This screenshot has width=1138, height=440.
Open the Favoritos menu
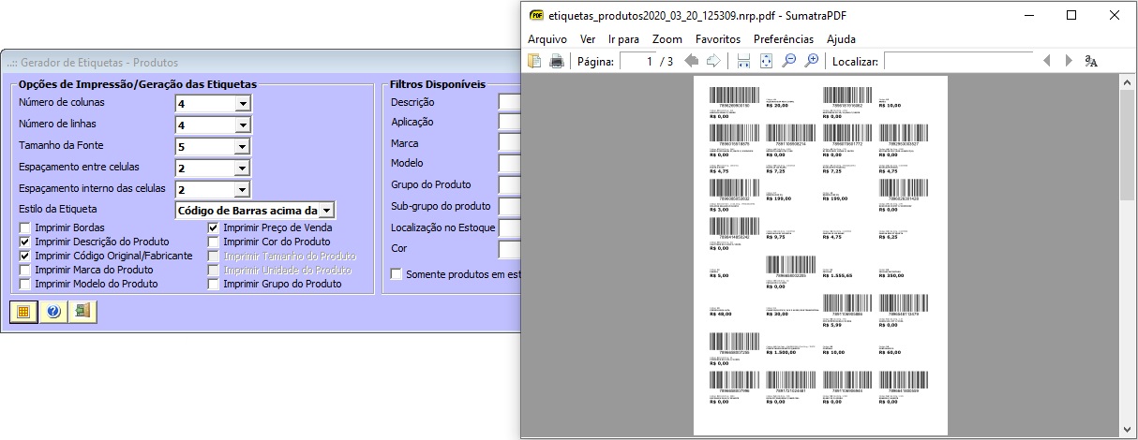click(718, 39)
